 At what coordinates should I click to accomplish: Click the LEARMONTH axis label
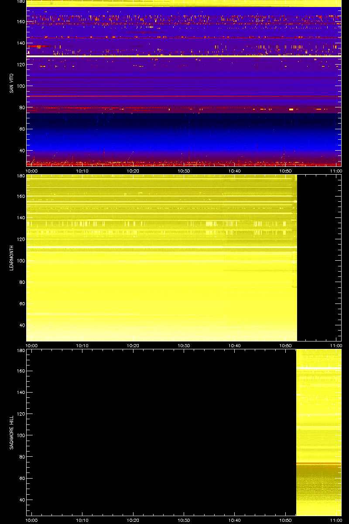pos(12,258)
